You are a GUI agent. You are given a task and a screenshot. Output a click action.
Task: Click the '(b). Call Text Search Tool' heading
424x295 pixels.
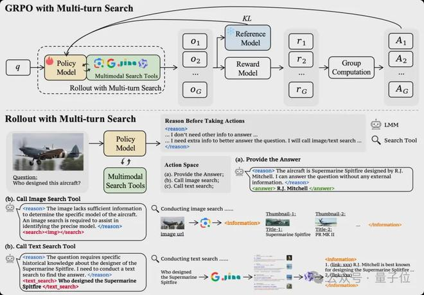tap(40, 246)
